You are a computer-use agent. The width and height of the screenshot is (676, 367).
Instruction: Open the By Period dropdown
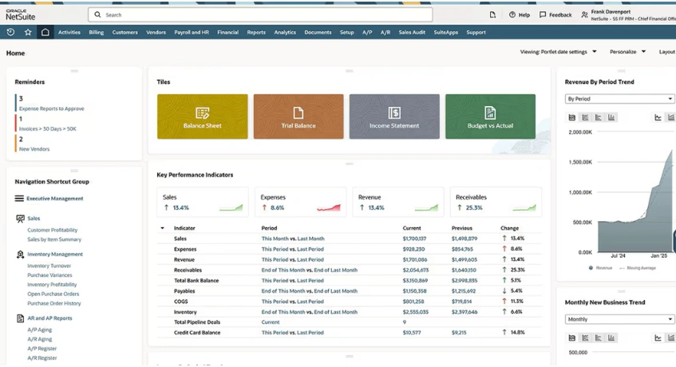point(619,99)
